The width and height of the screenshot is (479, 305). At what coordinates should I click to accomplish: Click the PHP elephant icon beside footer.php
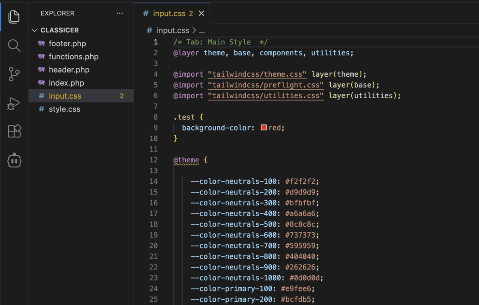tap(41, 44)
